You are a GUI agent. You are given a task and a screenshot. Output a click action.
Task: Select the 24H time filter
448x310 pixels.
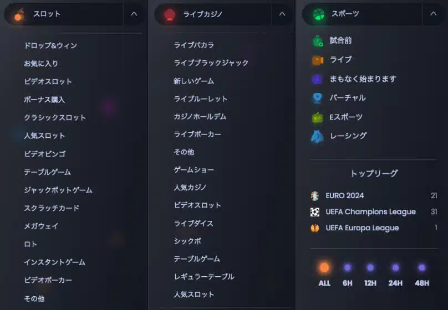pyautogui.click(x=395, y=274)
